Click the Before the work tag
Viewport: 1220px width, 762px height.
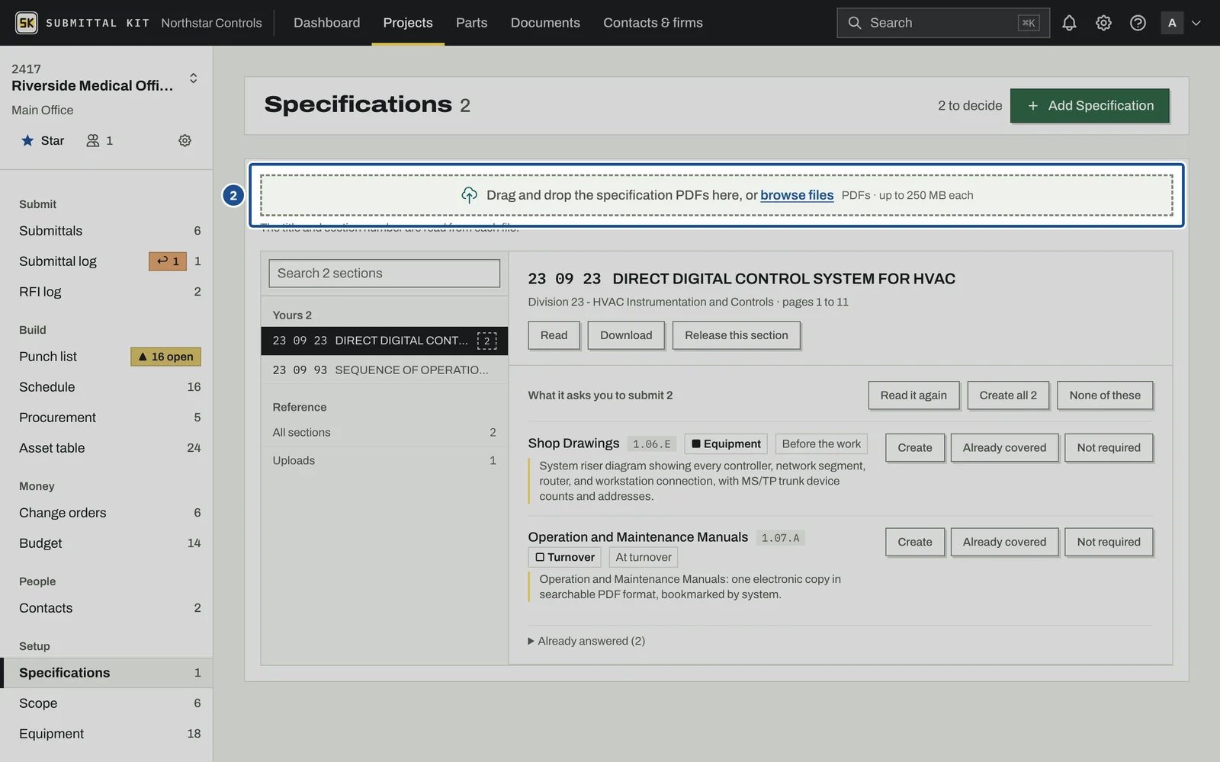(821, 443)
